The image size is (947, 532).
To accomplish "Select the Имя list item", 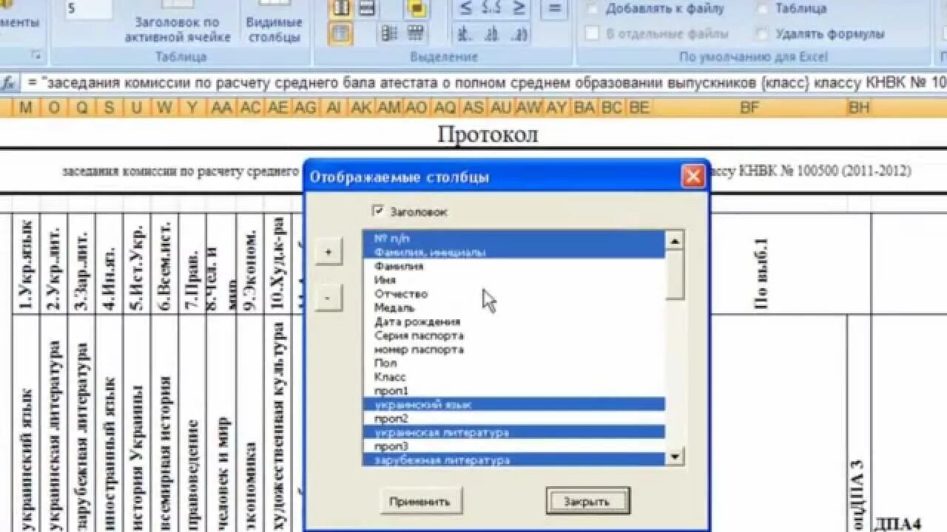I will (x=514, y=280).
